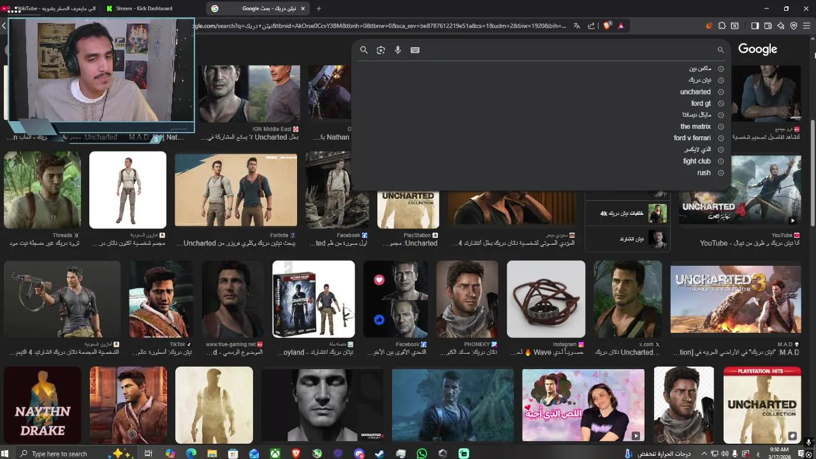Click the page vertical scrollbar
The width and height of the screenshot is (816, 459).
point(812,172)
